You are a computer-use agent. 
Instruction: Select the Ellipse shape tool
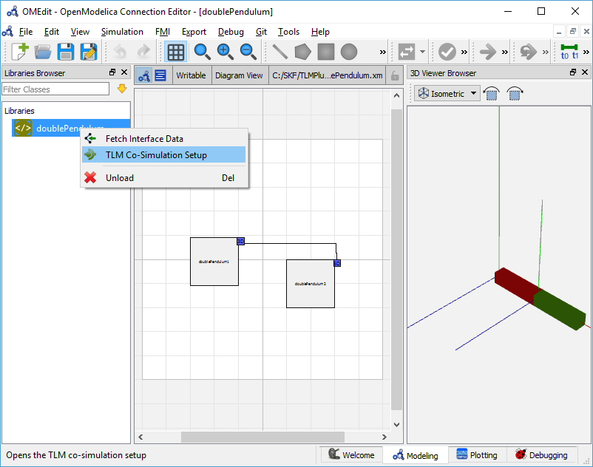coord(348,52)
